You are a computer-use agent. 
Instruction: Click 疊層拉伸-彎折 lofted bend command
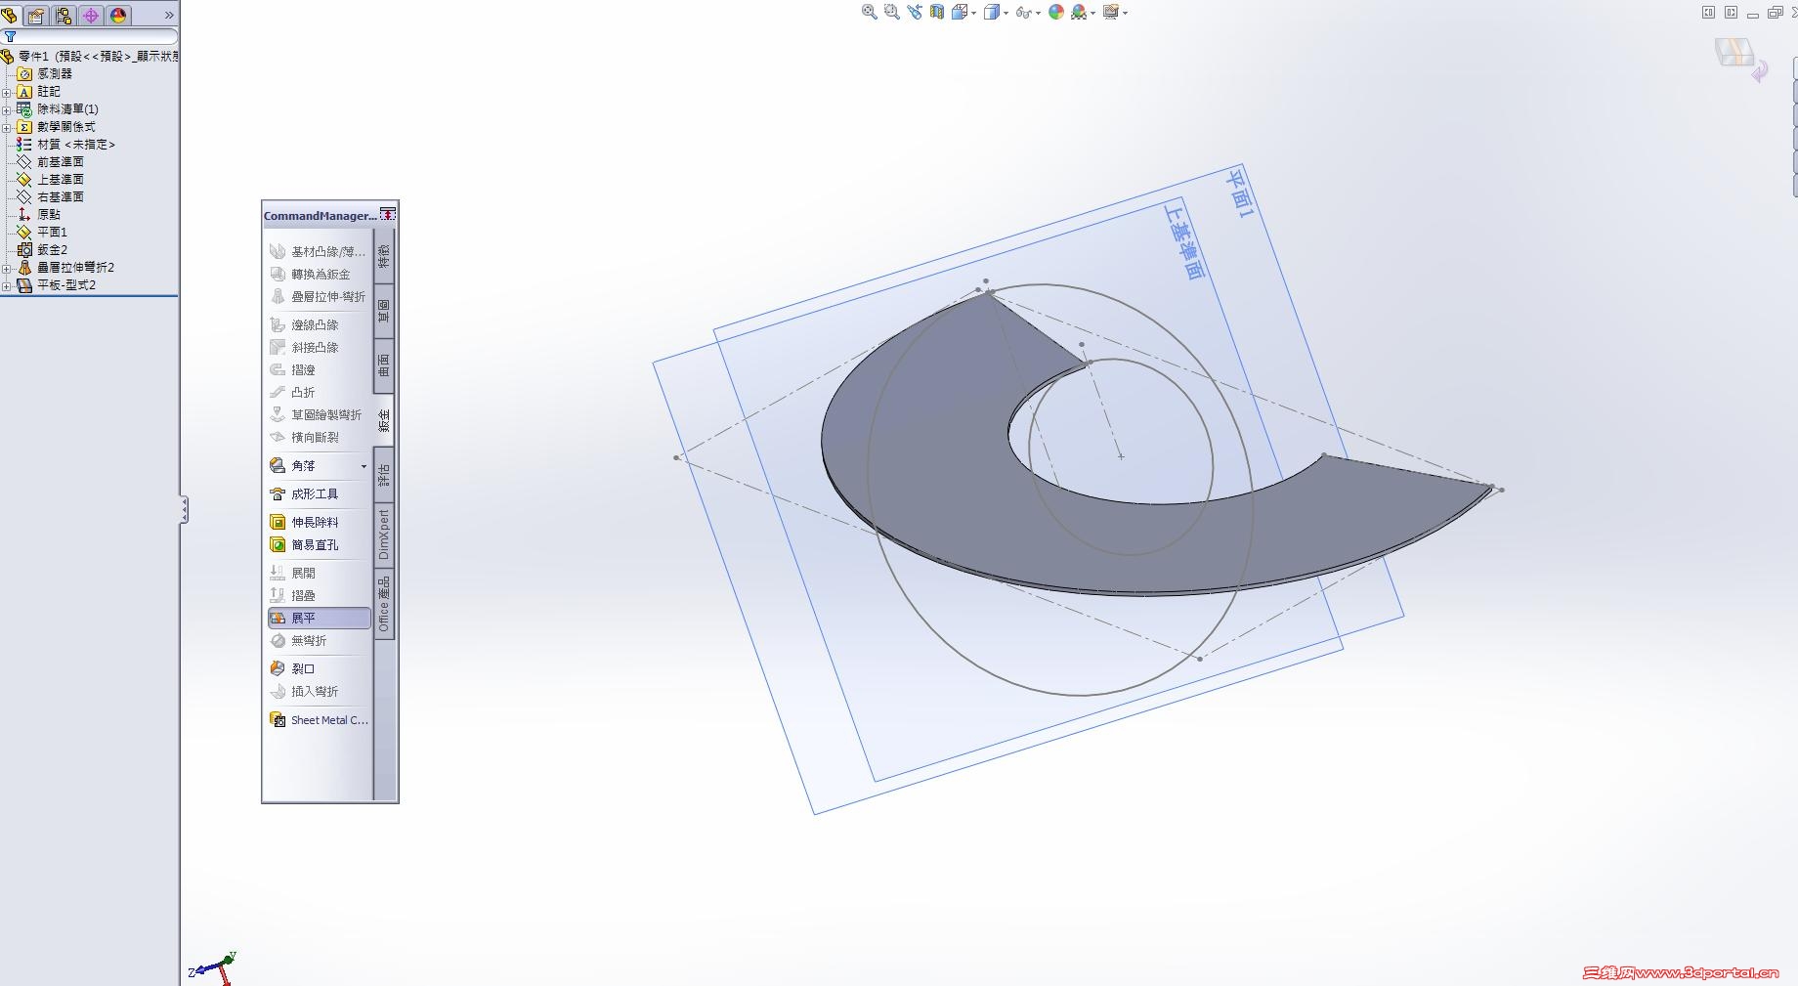point(319,296)
